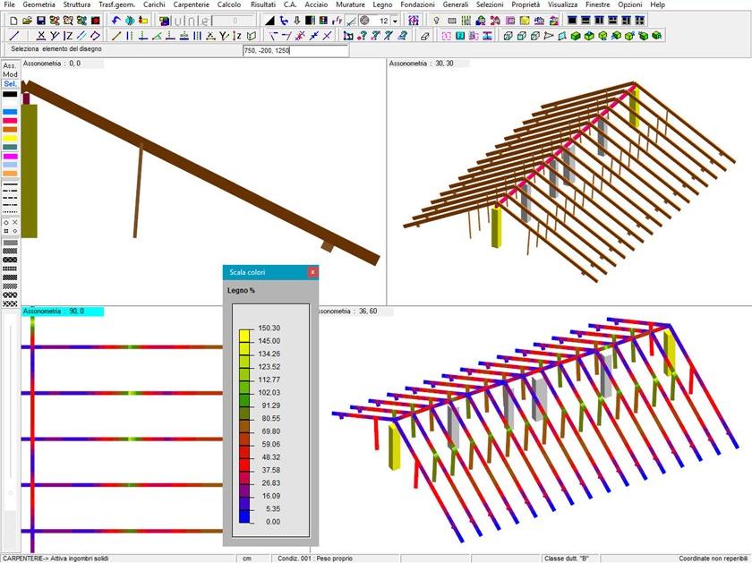Switch to Mod mode in the left panel
Image resolution: width=752 pixels, height=563 pixels.
tap(10, 74)
